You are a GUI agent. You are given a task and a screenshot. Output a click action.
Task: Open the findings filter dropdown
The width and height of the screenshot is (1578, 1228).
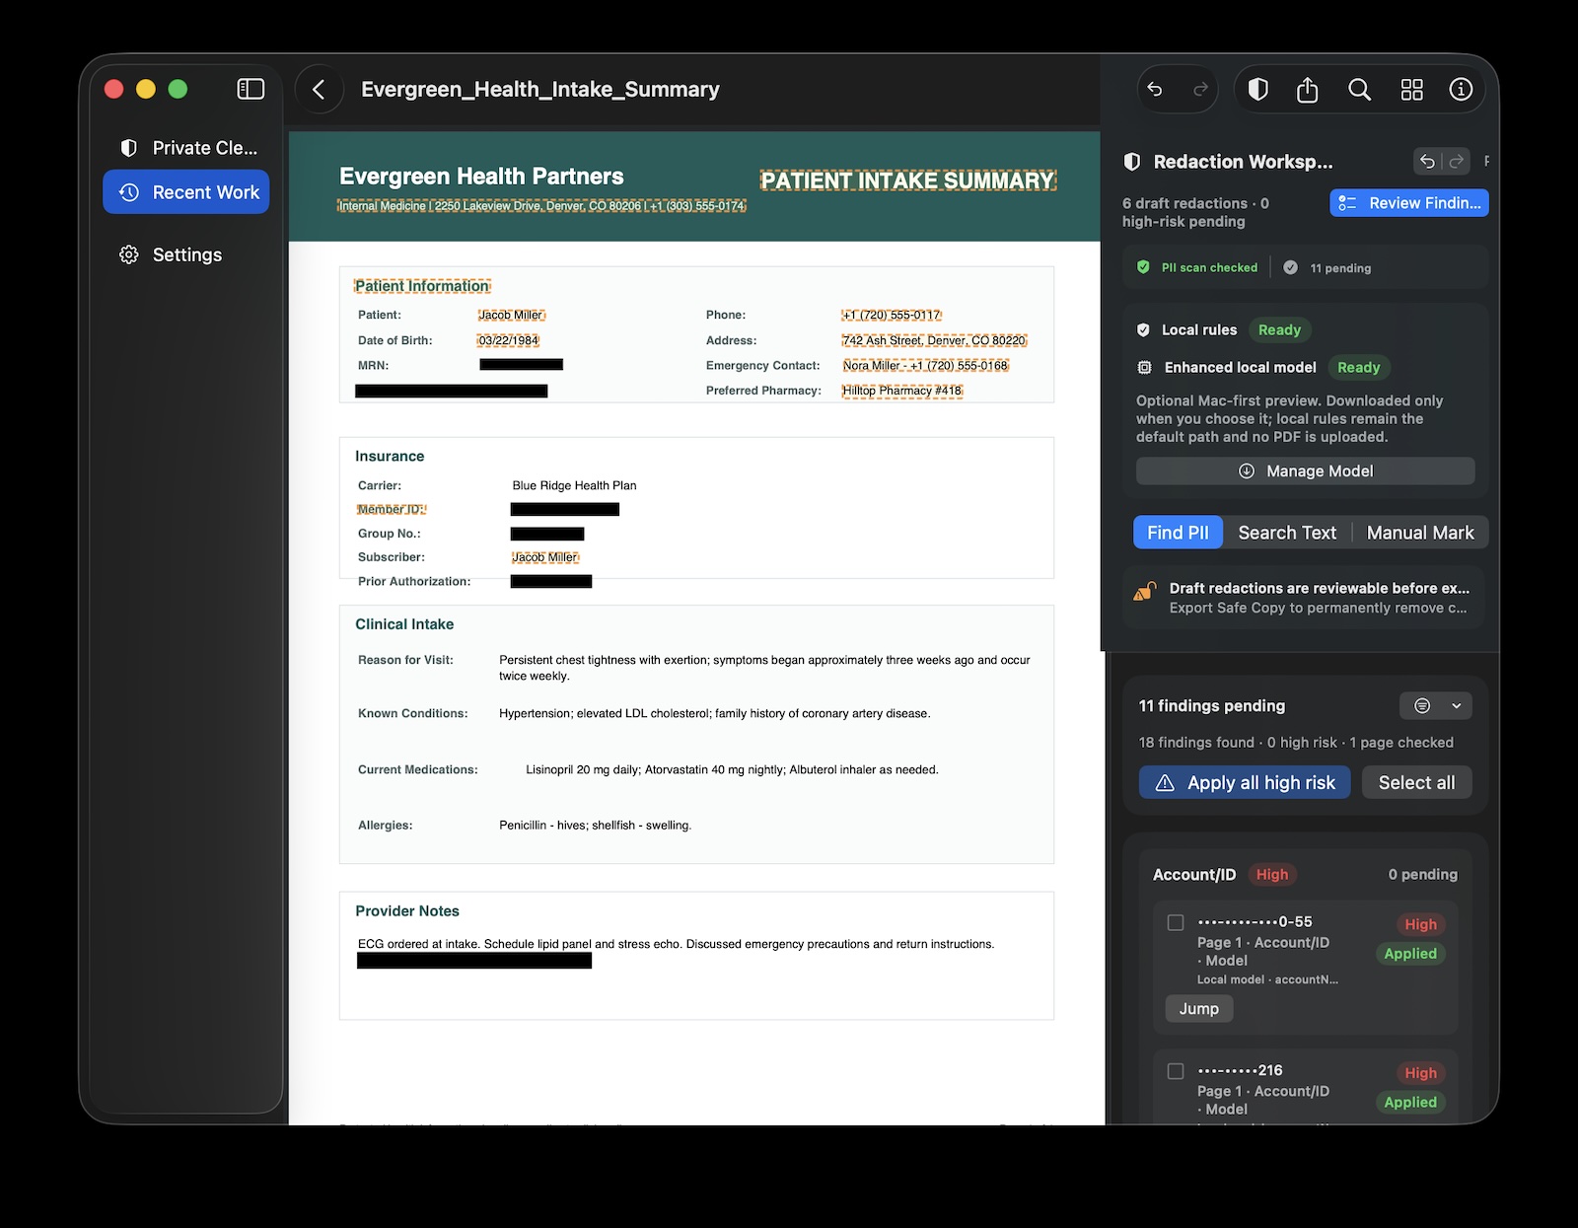point(1436,705)
